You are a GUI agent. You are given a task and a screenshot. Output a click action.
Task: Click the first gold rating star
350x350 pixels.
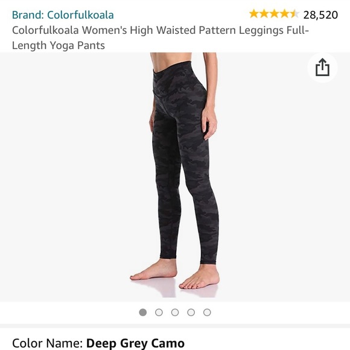(254, 14)
